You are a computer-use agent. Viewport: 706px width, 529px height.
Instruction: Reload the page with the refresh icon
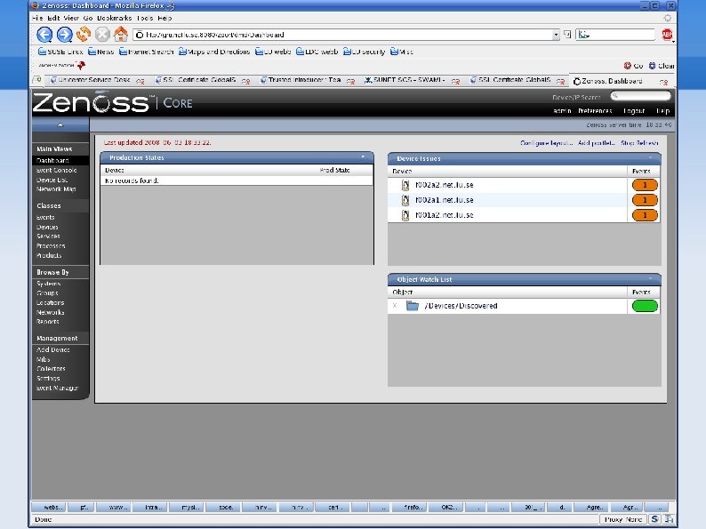84,34
